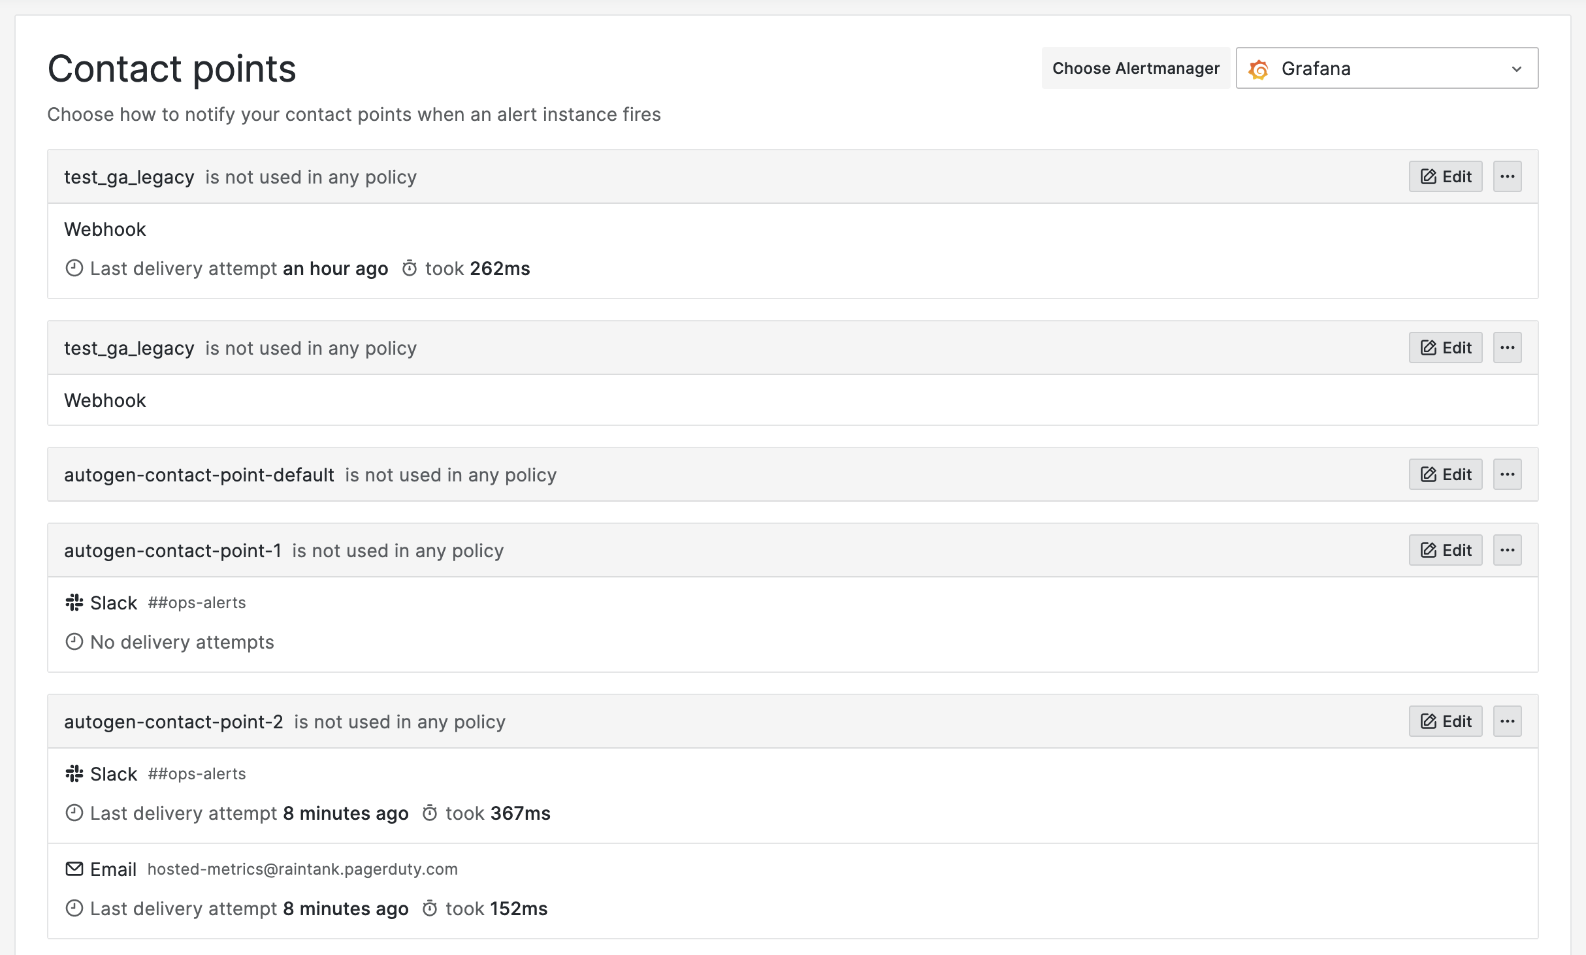Click the clock icon beside the Email delivery attempt
Screen dimensions: 1586x955
coord(74,909)
